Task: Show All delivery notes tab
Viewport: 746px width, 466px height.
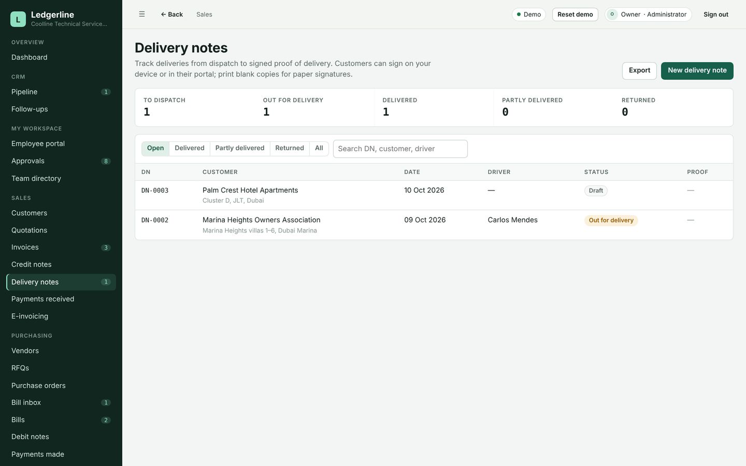Action: (319, 149)
